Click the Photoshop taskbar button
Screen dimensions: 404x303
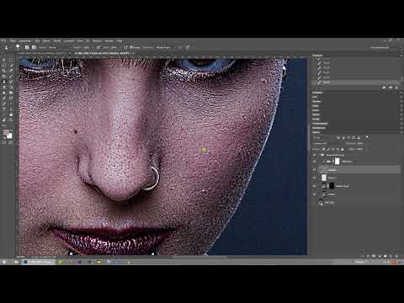click(x=39, y=262)
